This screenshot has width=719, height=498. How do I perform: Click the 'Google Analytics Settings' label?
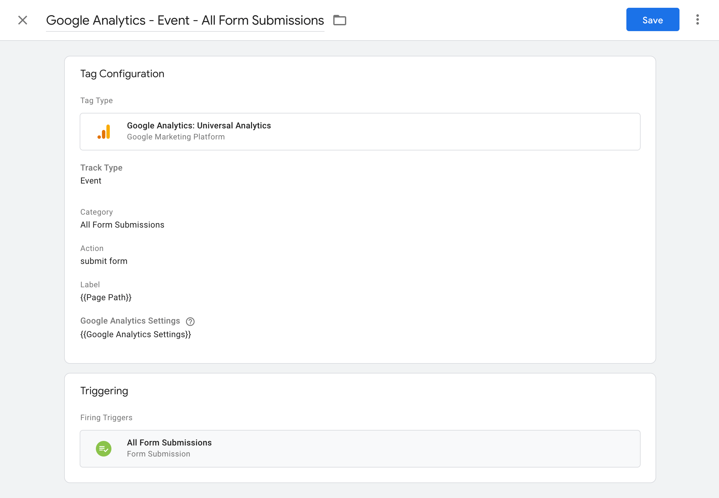(x=130, y=321)
